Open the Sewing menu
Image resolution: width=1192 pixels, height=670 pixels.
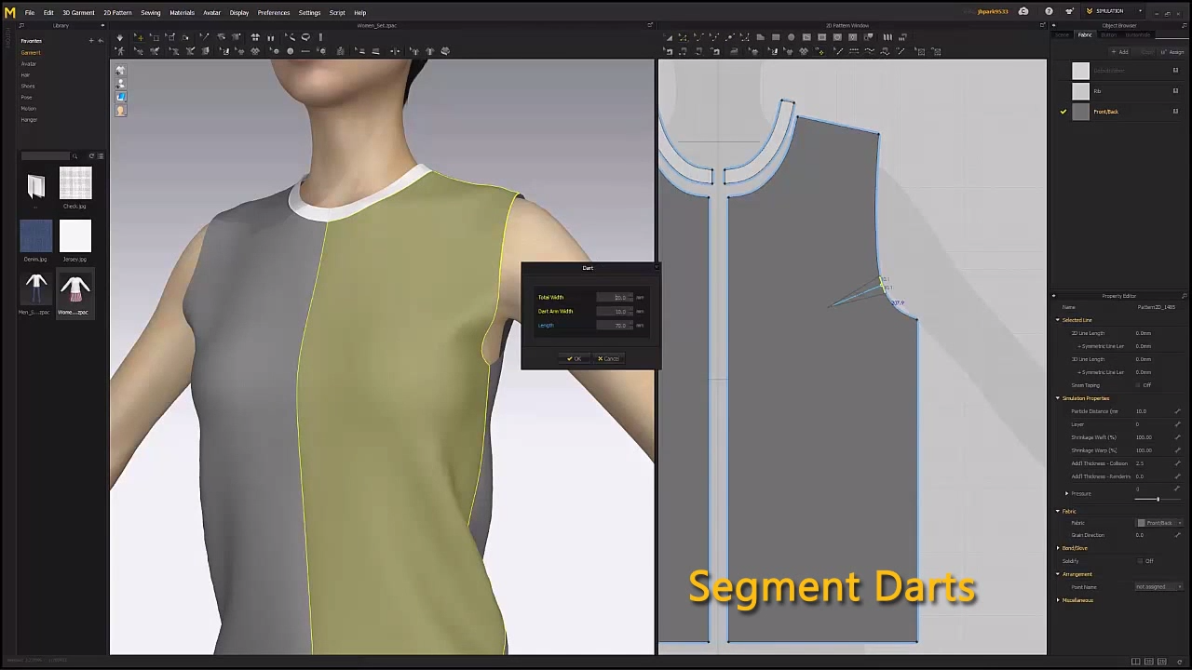(x=151, y=12)
